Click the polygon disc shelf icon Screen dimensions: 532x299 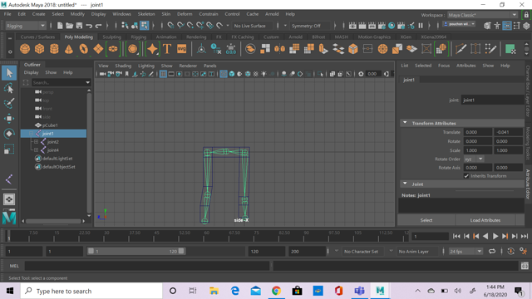pyautogui.click(x=113, y=49)
